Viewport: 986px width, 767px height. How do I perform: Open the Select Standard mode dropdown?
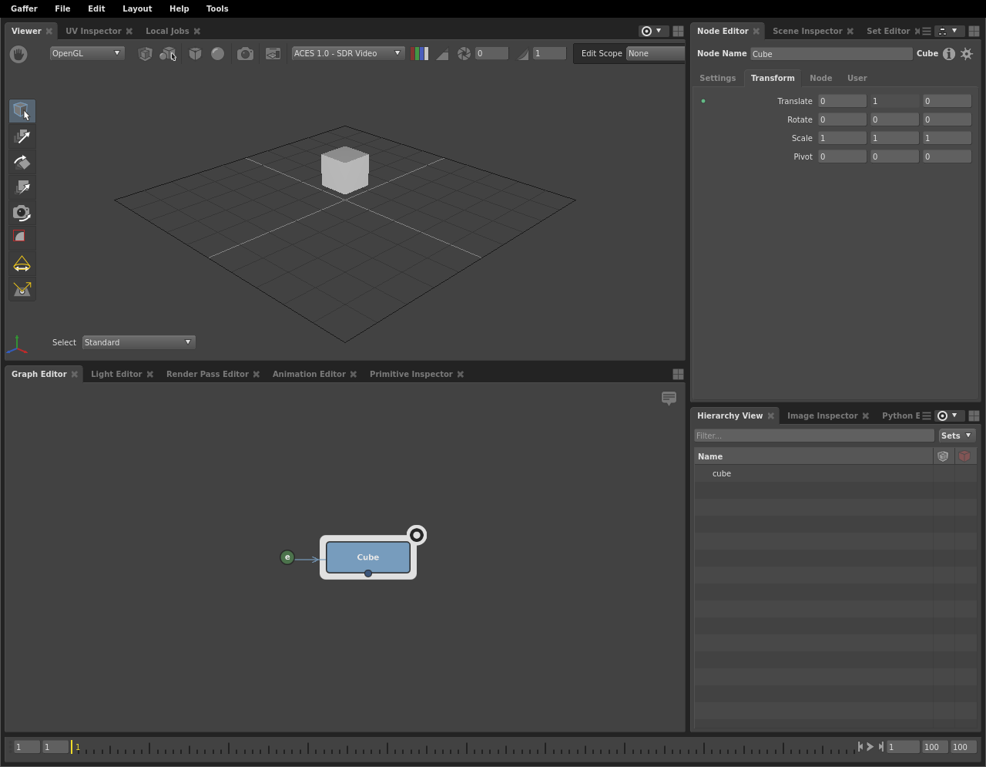click(139, 342)
